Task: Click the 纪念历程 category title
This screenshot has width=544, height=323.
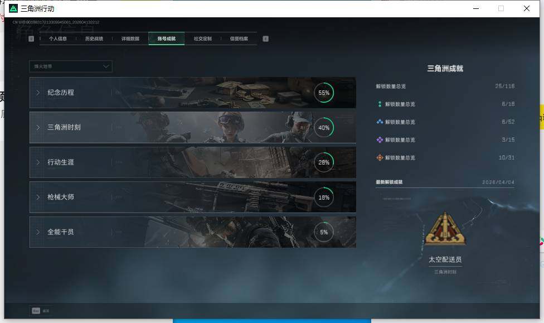Action: click(x=61, y=93)
